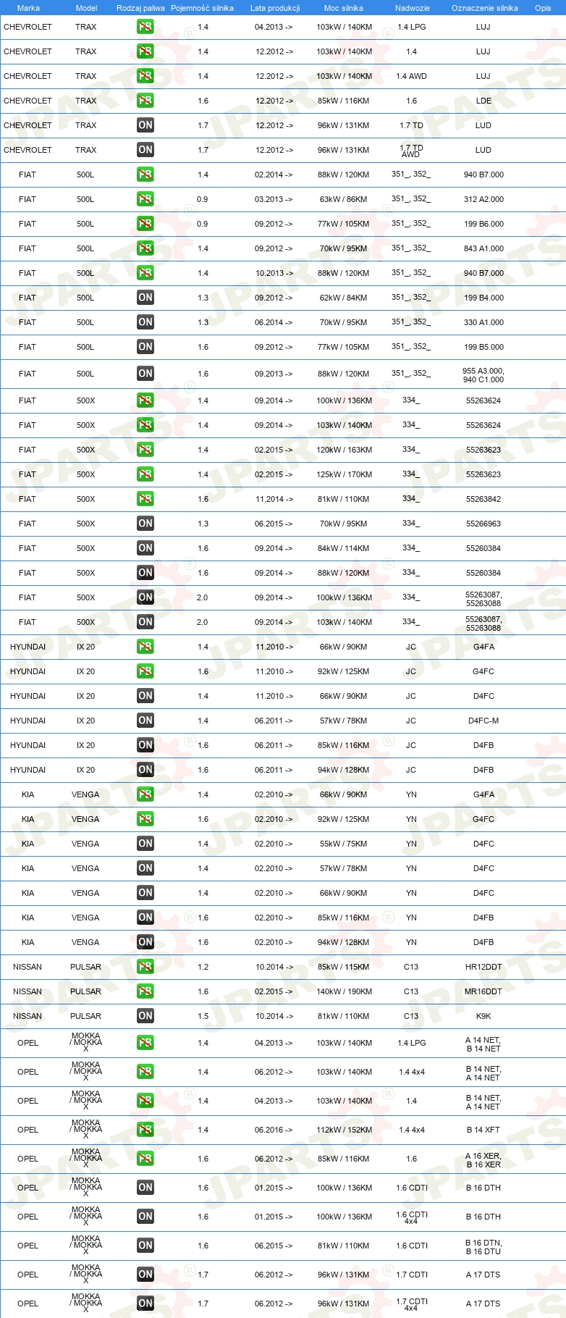Select engine code LDE in Chevrolet Trax row
This screenshot has width=566, height=1318.
(x=483, y=101)
